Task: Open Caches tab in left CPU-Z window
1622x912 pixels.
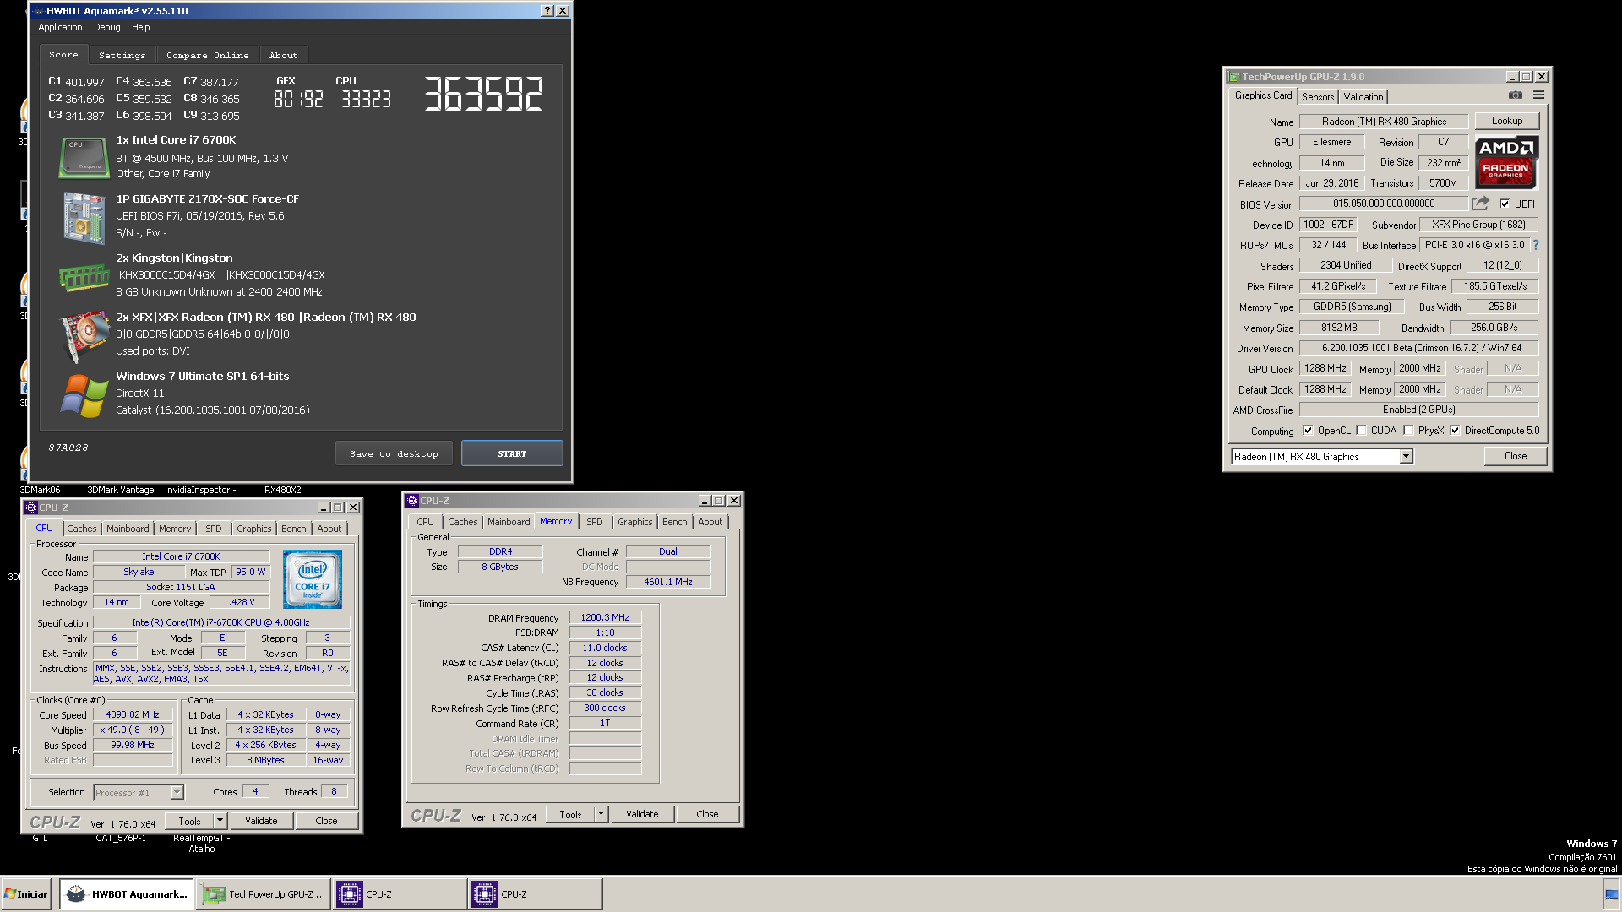Action: coord(82,529)
